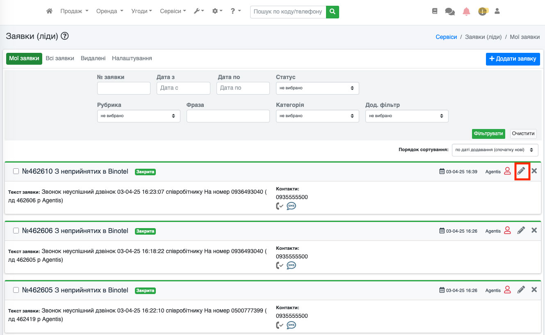This screenshot has width=545, height=335.
Task: Click SMS icon in request №462605
Action: [x=291, y=325]
